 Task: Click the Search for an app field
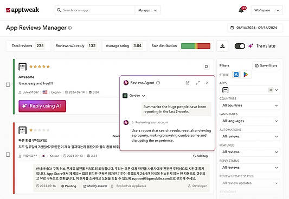[95, 10]
